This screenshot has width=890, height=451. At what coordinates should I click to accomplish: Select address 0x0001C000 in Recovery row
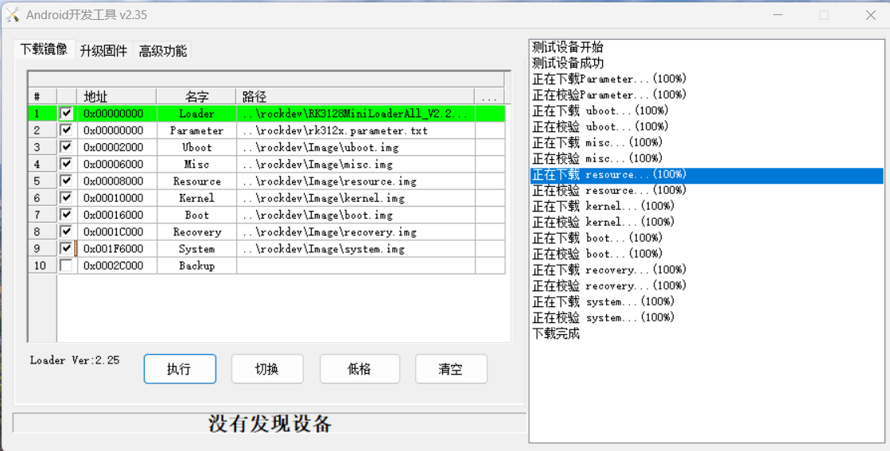117,231
